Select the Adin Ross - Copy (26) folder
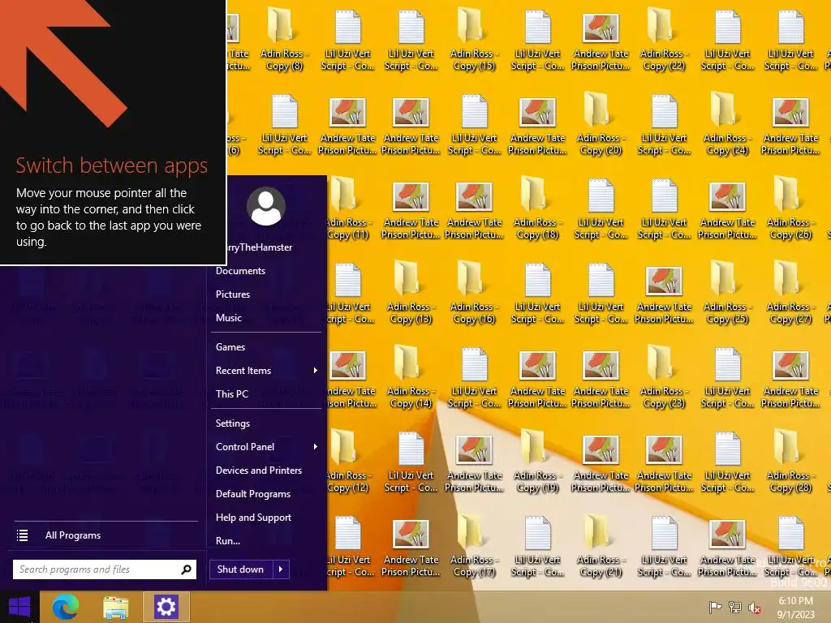This screenshot has height=623, width=831. pos(790,207)
